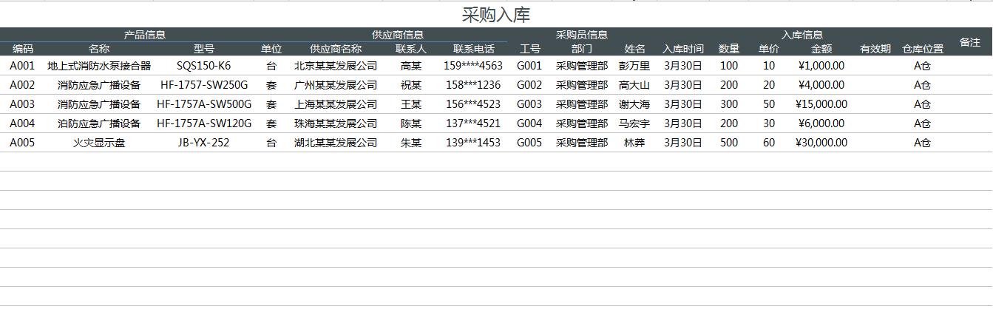The height and width of the screenshot is (312, 993).
Task: Select employee ID cell G003
Action: tap(529, 104)
